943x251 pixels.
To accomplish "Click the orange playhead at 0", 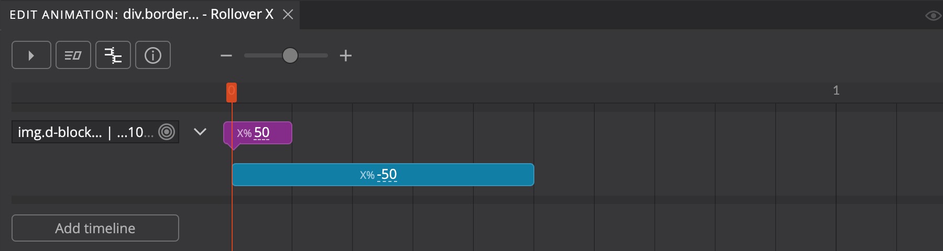I will click(x=232, y=92).
